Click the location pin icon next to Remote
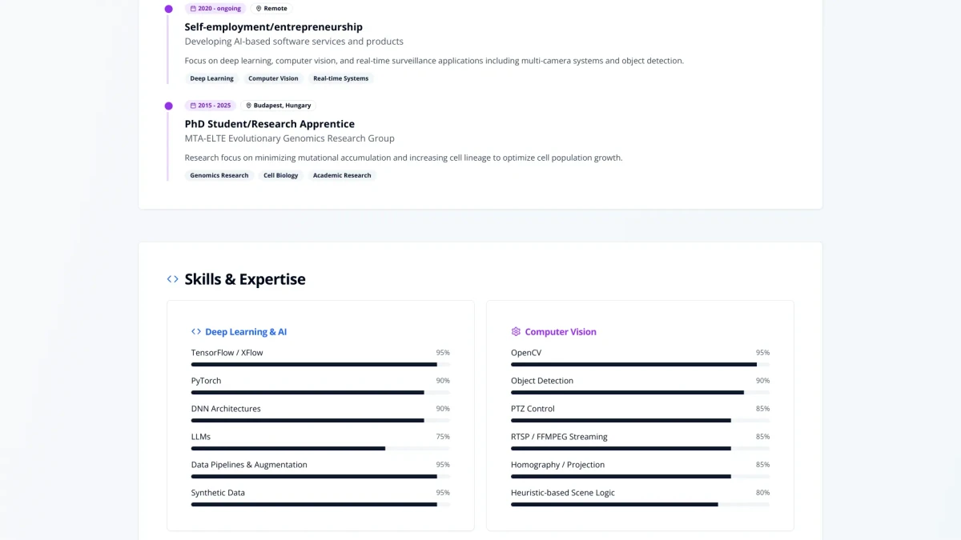Screen dimensions: 961x540 click(259, 9)
